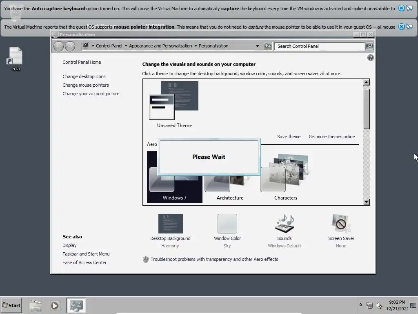Click Get more themes online link

[331, 137]
